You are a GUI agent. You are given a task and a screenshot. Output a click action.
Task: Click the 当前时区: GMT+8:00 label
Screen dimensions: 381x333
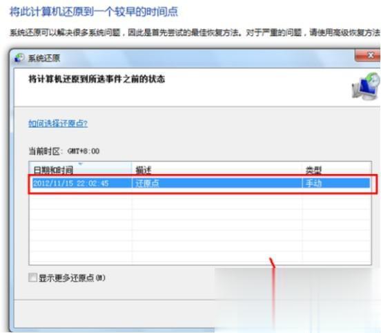click(64, 151)
